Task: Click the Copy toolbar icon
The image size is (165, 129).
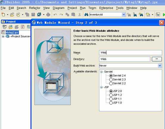Action: click(x=67, y=15)
